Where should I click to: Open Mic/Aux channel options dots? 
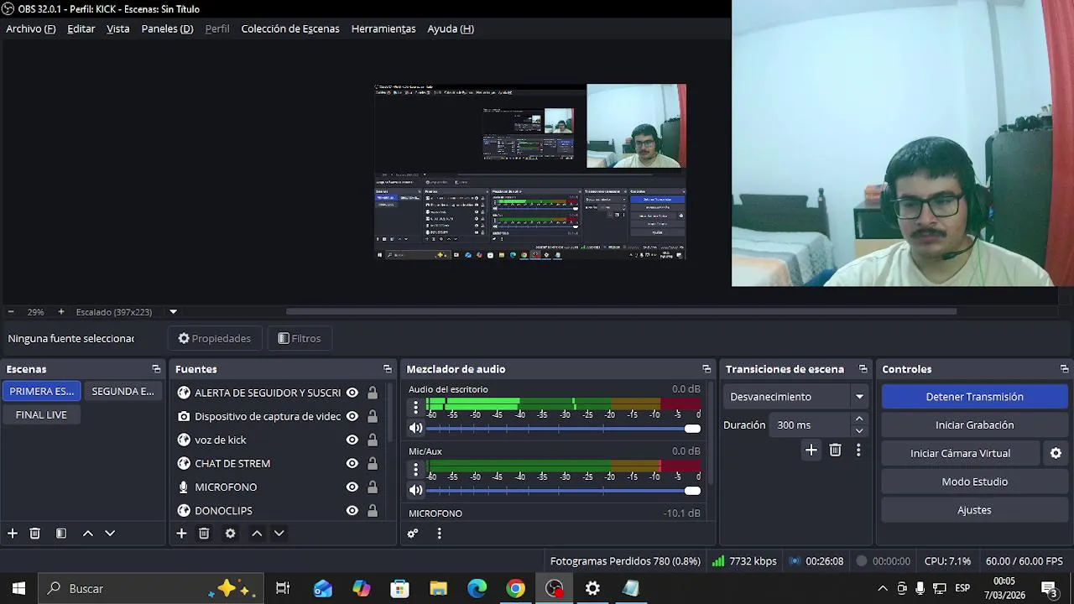point(415,470)
